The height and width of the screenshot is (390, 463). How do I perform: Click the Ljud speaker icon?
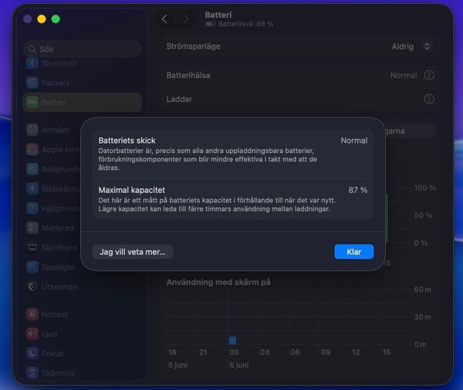pos(32,334)
